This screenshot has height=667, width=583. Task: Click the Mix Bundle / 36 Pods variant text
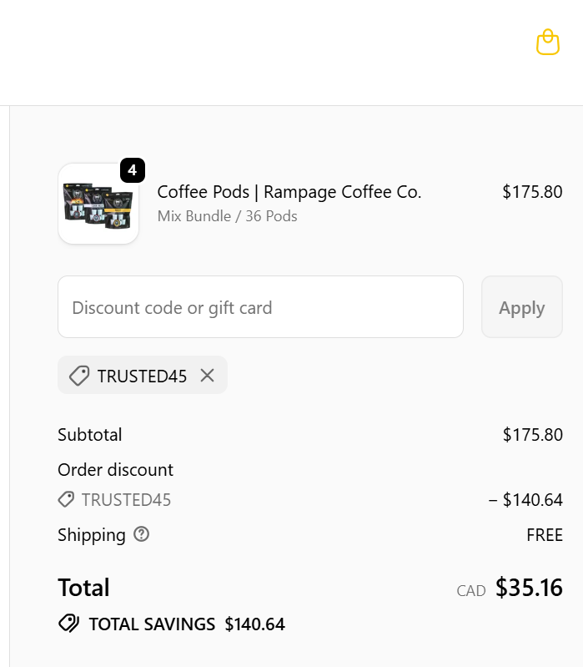tap(227, 216)
